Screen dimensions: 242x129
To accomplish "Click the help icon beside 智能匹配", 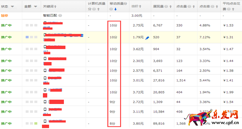I will [60, 15].
